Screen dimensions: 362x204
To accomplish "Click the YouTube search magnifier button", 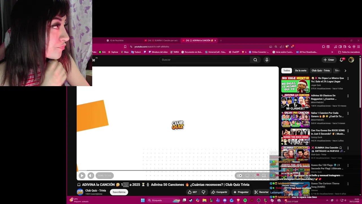I will pyautogui.click(x=255, y=60).
